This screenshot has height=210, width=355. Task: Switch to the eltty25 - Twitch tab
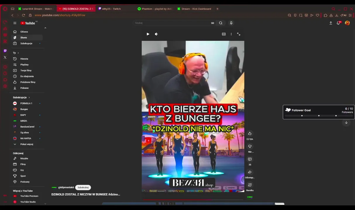pos(111,9)
